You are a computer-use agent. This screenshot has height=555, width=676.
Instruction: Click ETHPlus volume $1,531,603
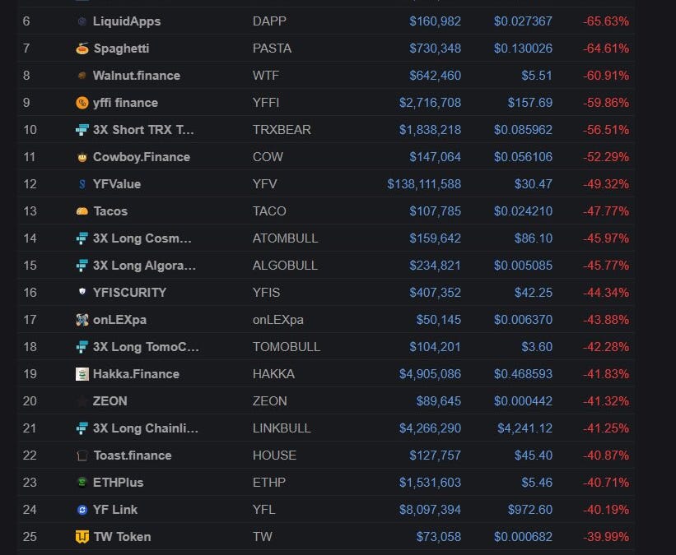430,483
